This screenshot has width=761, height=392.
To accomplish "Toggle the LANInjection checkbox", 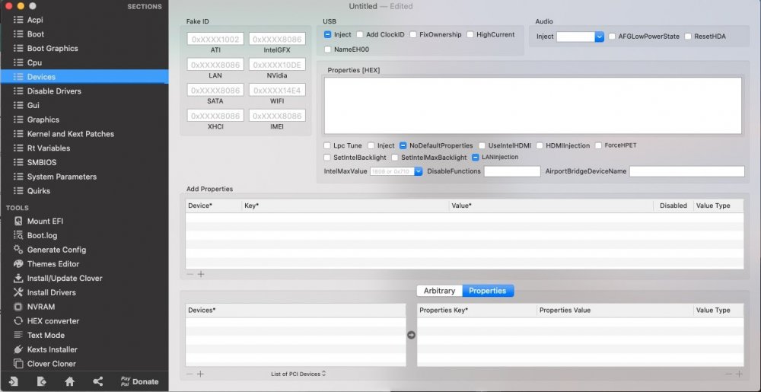I will click(476, 158).
